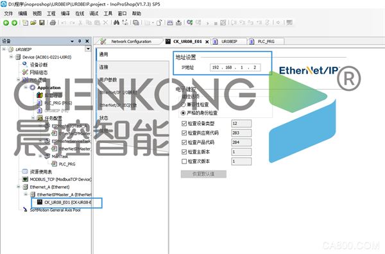
Task: Close the CK_UR08_E01 tab
Action: point(207,42)
